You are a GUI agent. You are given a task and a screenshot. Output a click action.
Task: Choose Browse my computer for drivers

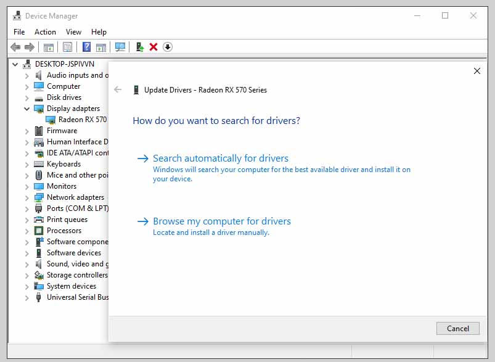pyautogui.click(x=221, y=221)
